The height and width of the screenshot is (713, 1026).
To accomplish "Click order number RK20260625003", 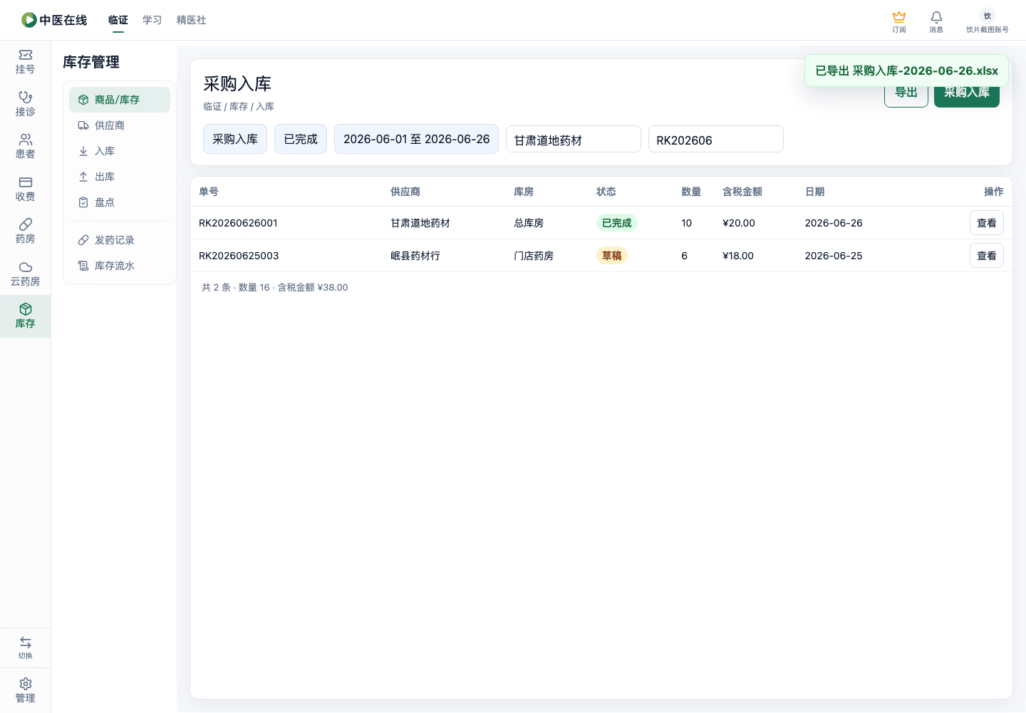I will [x=239, y=256].
